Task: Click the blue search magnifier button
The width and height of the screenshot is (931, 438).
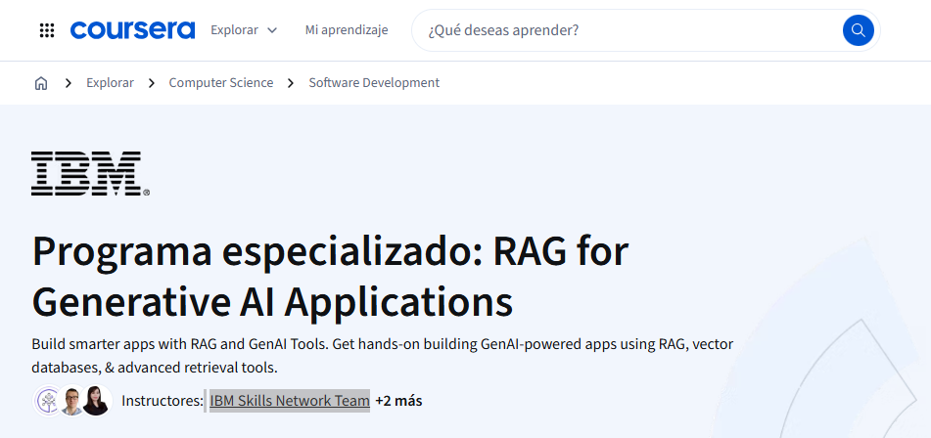Action: pos(858,30)
